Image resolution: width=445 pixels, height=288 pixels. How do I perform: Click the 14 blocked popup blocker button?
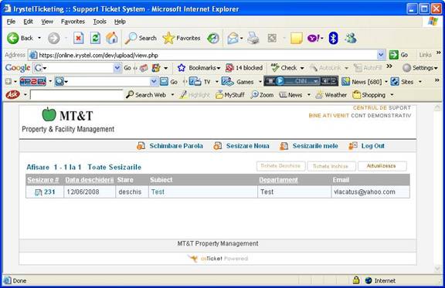coord(244,68)
